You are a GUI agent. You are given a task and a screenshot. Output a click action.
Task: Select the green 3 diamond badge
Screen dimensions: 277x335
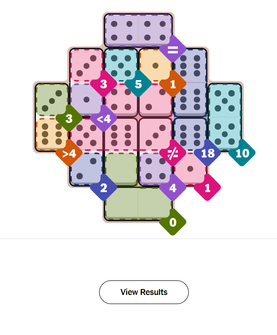tap(69, 118)
